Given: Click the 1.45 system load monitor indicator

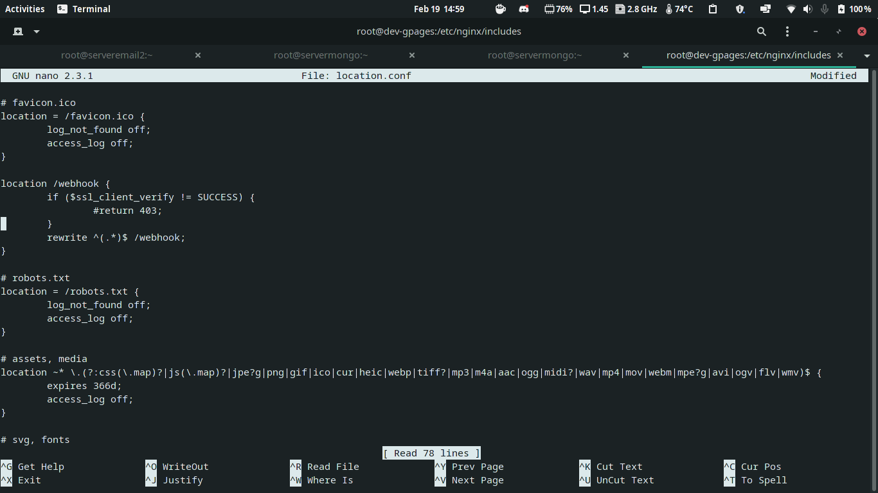Looking at the screenshot, I should 594,9.
